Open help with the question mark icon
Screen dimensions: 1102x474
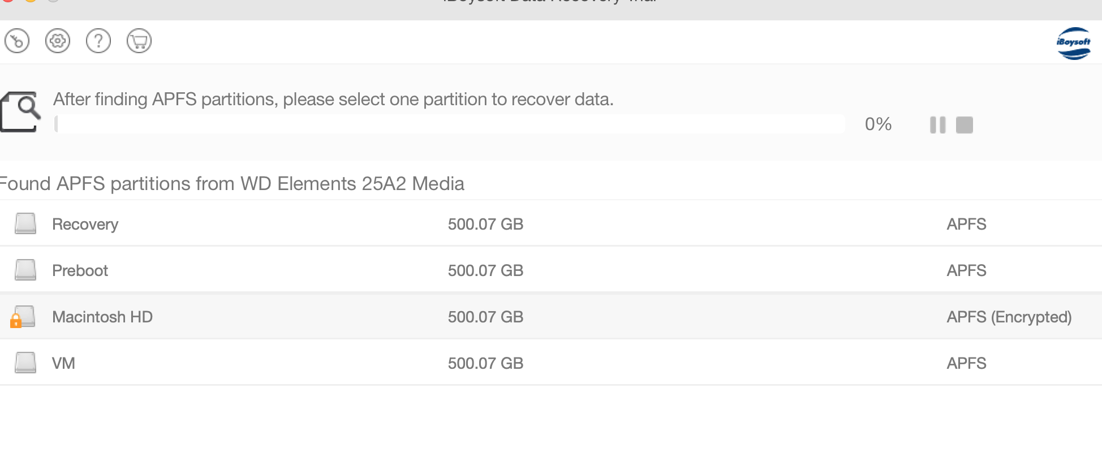click(98, 41)
